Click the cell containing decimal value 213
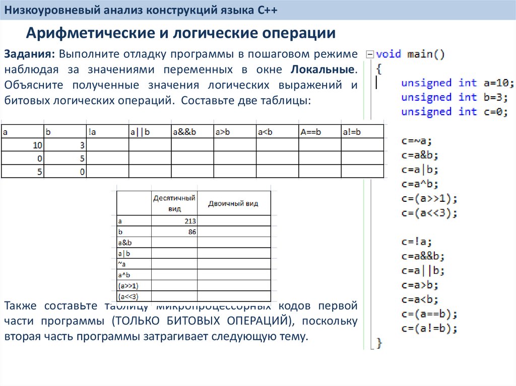Screen dimensions: 516x386 click(x=174, y=221)
